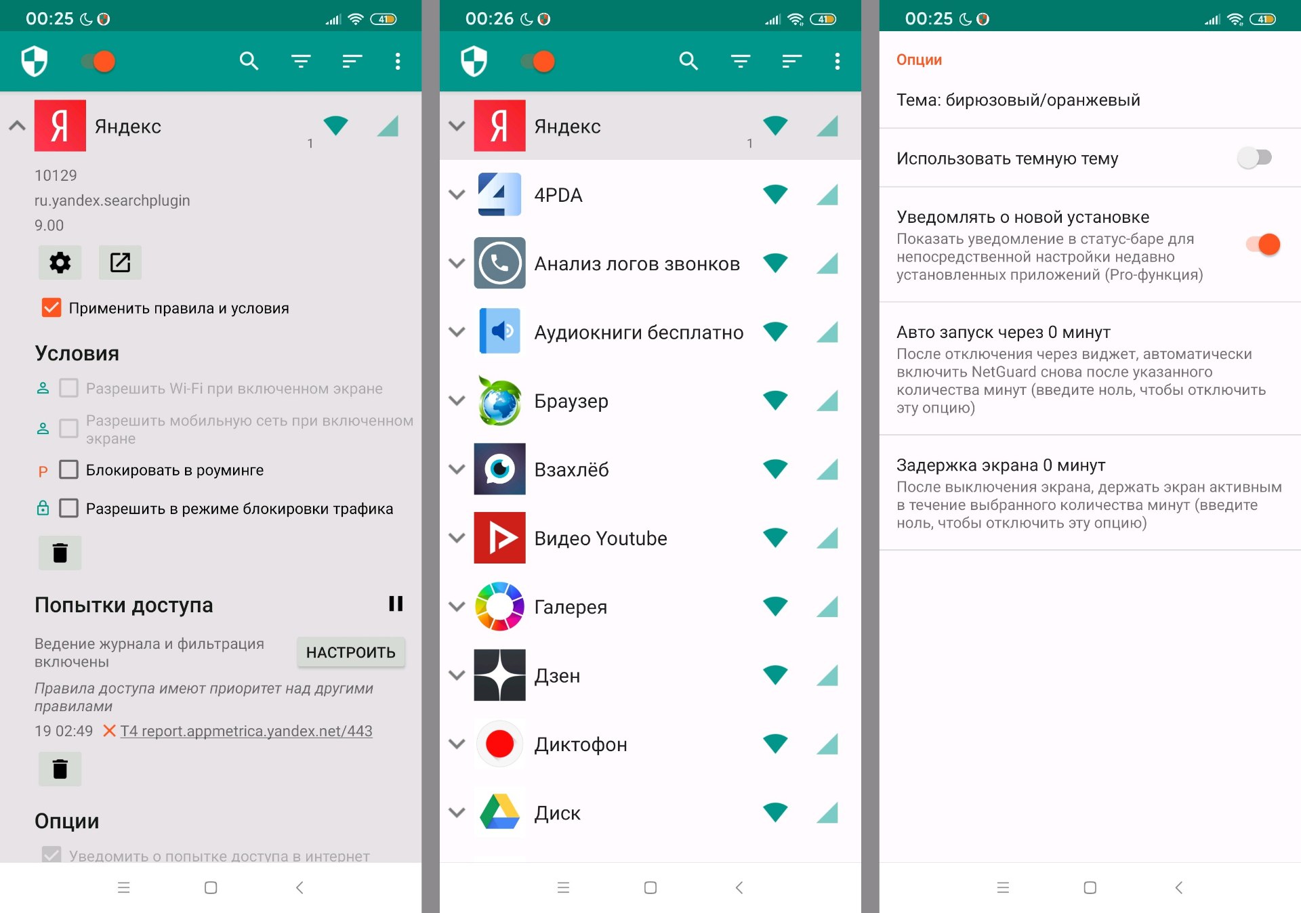The height and width of the screenshot is (913, 1301).
Task: Open Yandex app settings gear icon
Action: click(60, 262)
